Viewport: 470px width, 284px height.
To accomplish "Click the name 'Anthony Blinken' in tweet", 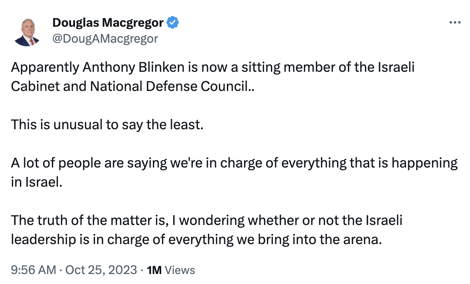I will pos(133,67).
